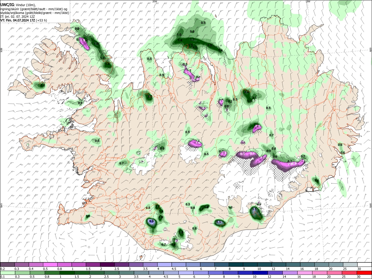Click the white snow legend swatch at 30

[364, 264]
